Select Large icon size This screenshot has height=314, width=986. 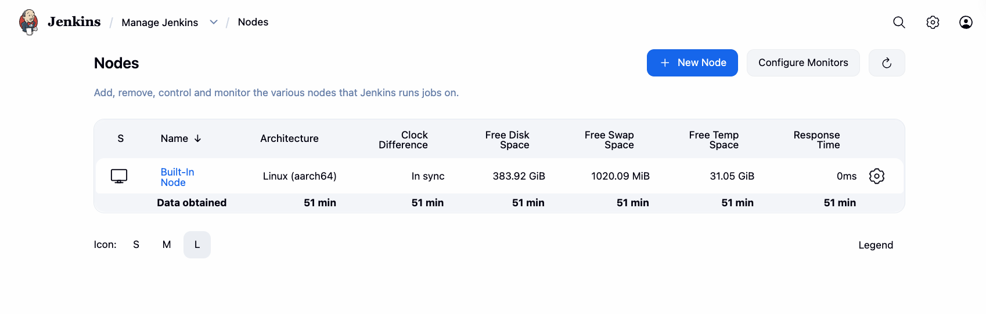[x=197, y=244]
